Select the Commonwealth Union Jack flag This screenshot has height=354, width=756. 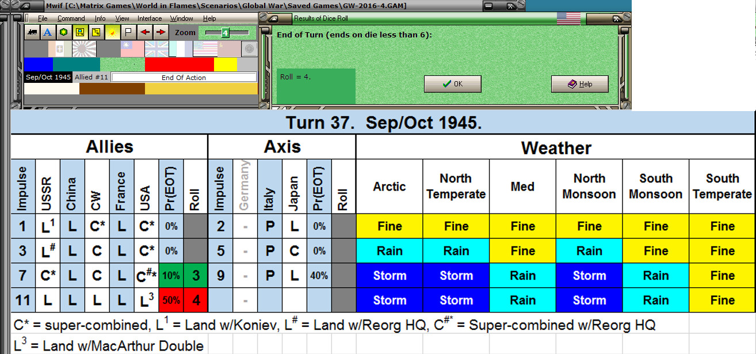(x=157, y=49)
